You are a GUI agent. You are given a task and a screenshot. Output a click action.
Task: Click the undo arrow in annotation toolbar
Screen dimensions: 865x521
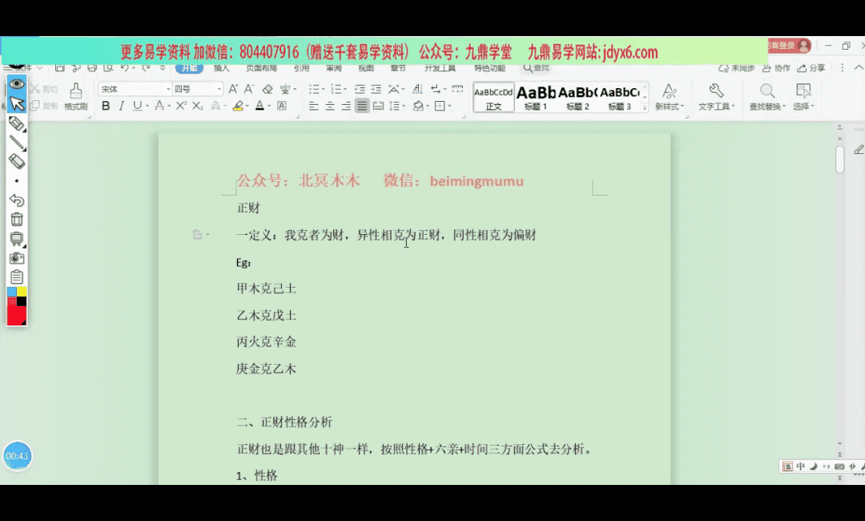(x=17, y=200)
